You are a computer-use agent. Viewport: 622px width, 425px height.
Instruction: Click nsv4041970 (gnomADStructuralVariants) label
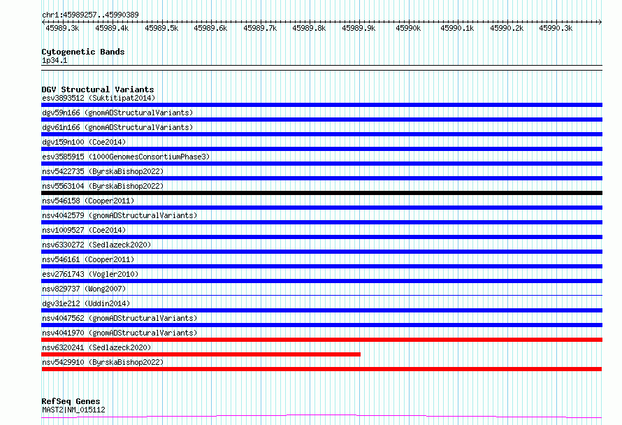[x=120, y=333]
